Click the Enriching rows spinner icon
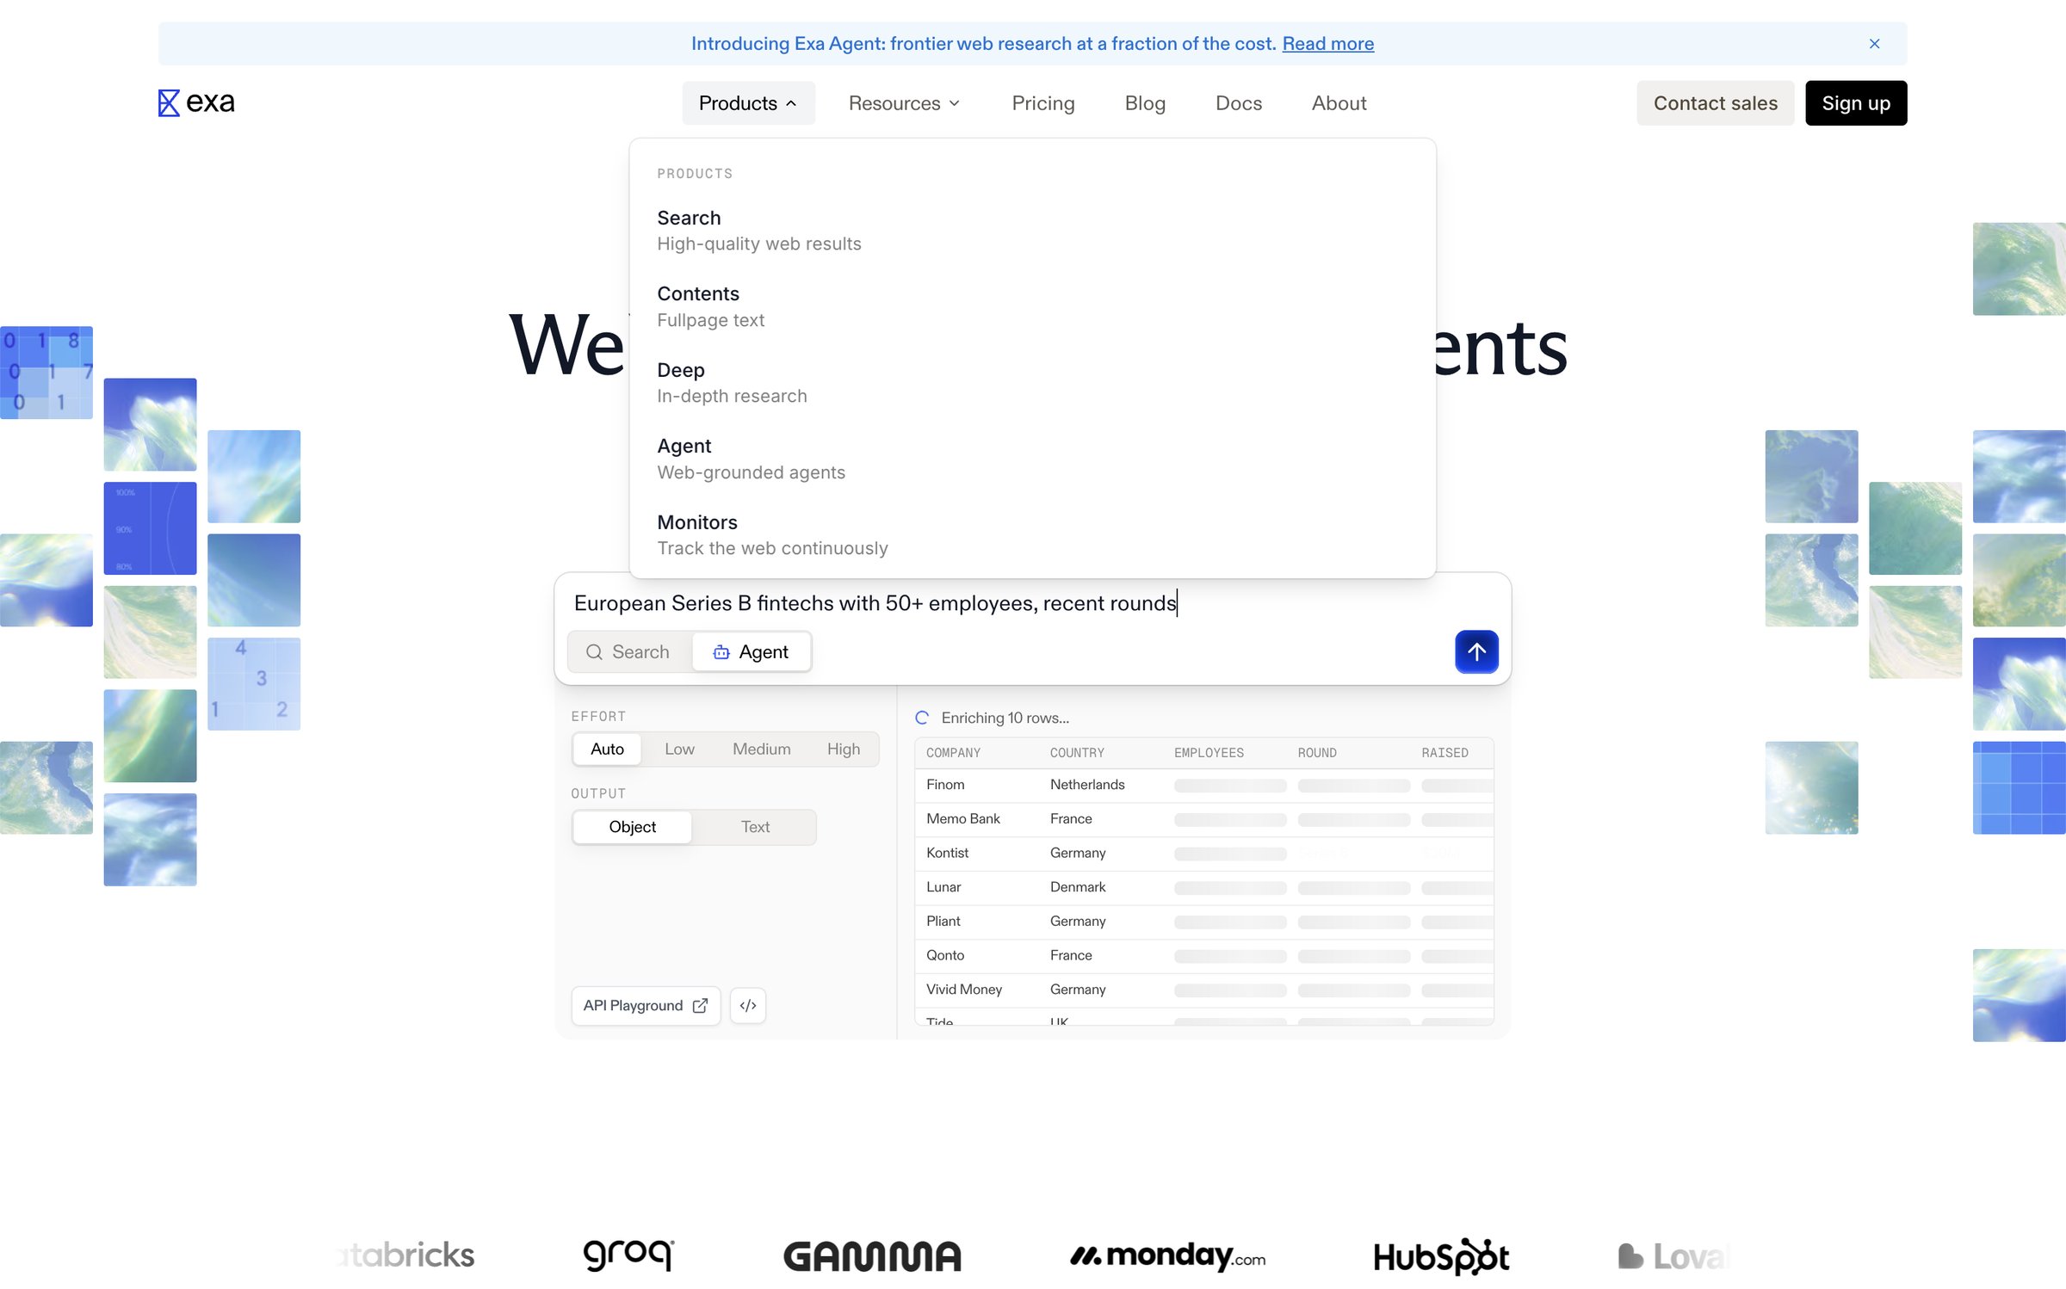Viewport: 2066px width, 1289px height. [922, 718]
